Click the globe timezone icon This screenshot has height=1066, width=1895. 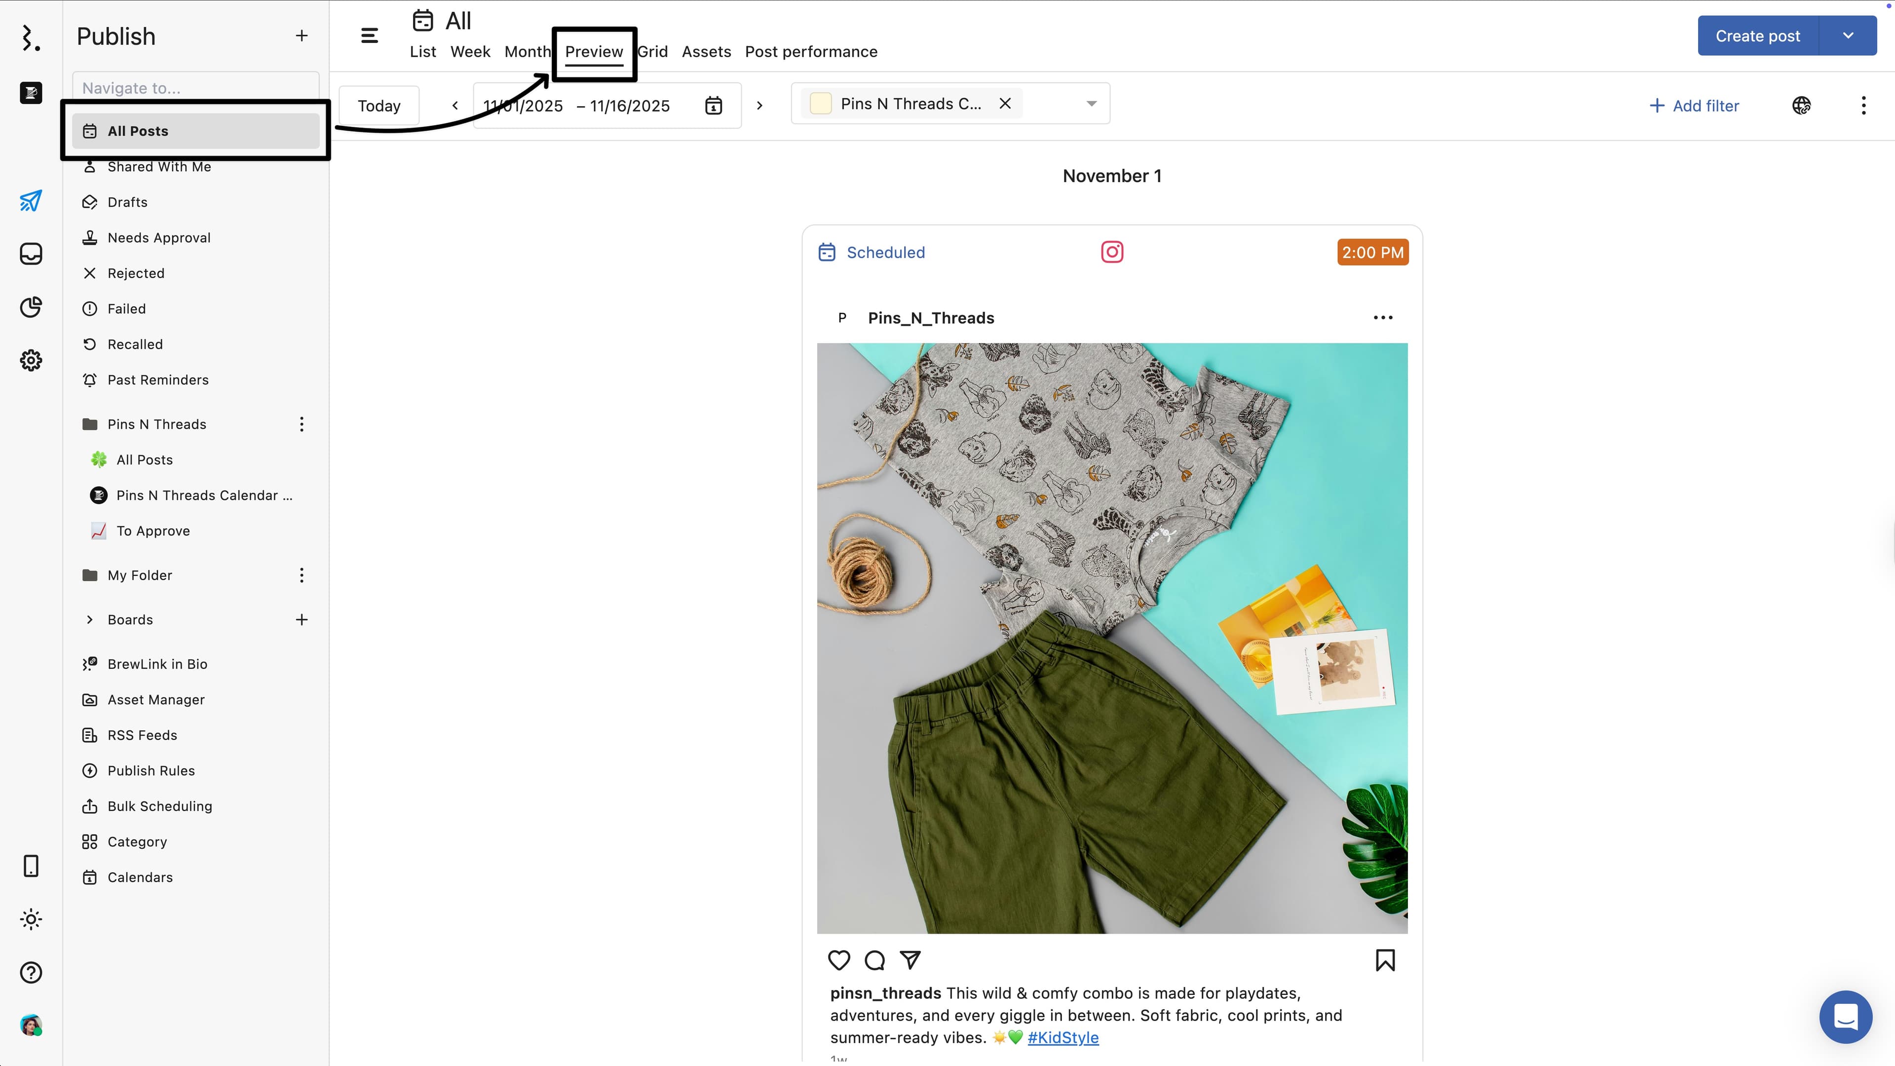click(x=1801, y=105)
